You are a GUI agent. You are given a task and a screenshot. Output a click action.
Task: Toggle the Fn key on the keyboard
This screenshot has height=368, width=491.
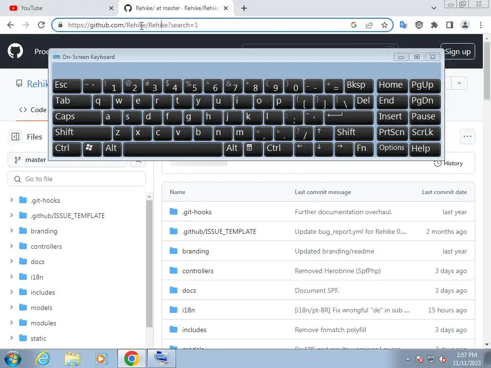(364, 149)
